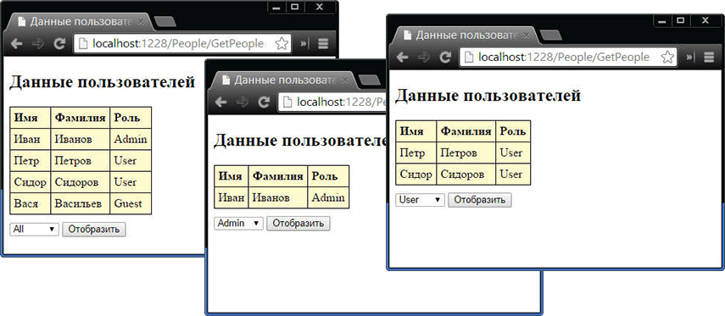725x316 pixels.
Task: Show hidden extensions chevron in left window
Action: pyautogui.click(x=304, y=44)
